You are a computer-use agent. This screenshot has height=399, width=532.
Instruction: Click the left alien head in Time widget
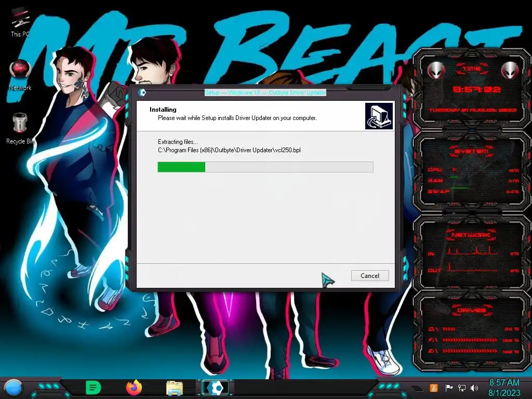(436, 70)
